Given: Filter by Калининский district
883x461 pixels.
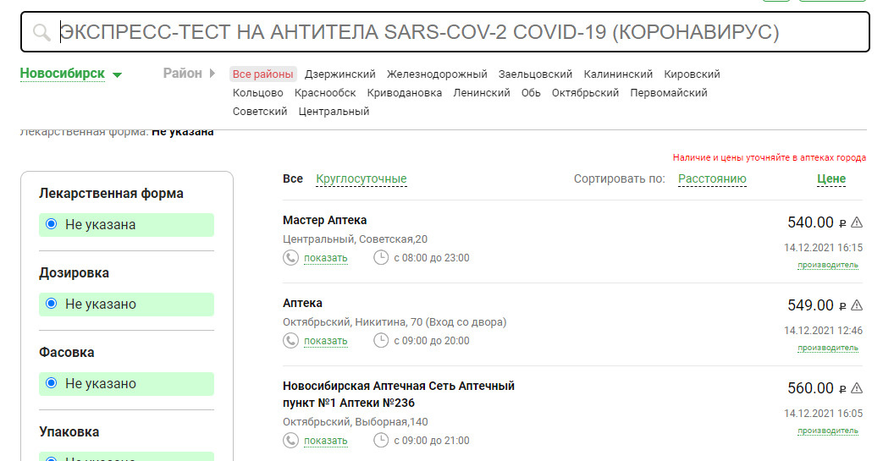Looking at the screenshot, I should 618,74.
